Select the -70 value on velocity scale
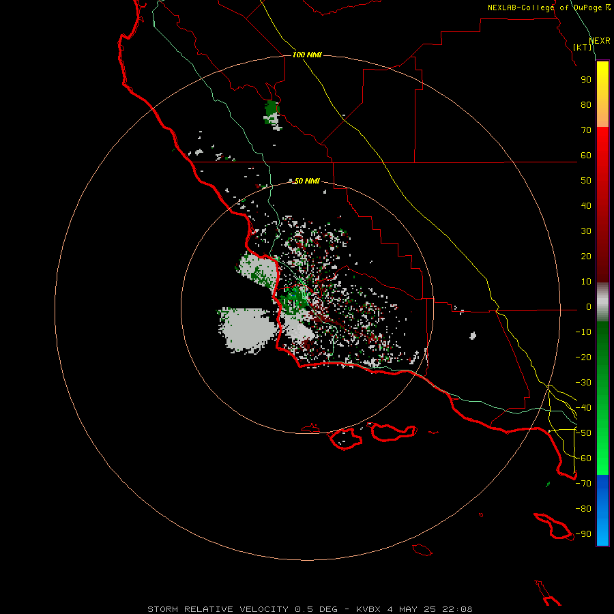Screen dimensions: 614x614 (x=583, y=484)
